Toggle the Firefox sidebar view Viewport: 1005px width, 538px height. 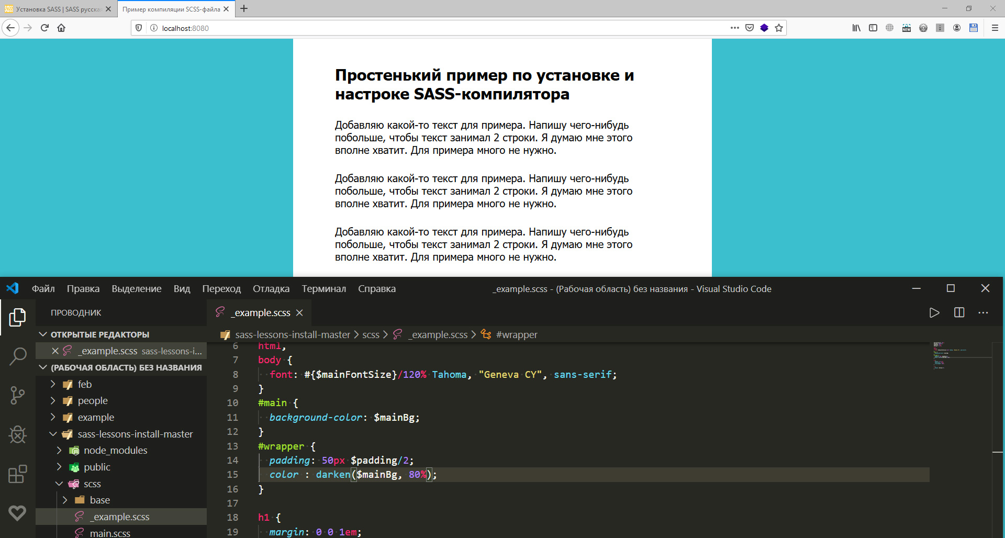873,28
